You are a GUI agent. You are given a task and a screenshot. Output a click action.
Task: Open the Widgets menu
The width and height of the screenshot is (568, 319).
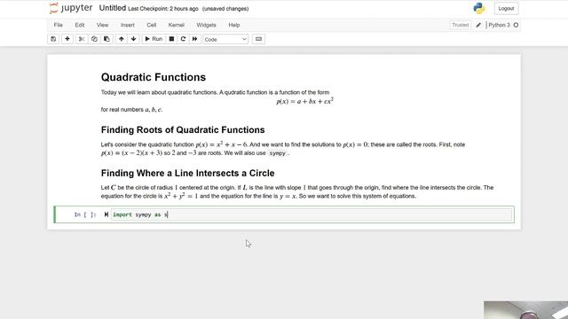point(207,25)
